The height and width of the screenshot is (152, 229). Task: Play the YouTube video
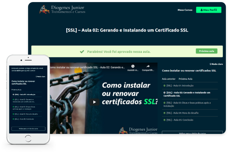pyautogui.click(x=94, y=102)
